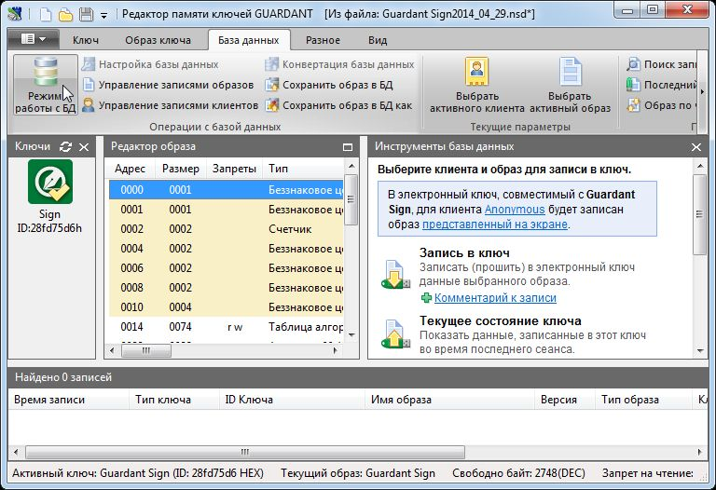Expand the quick access toolbar customize arrow
The image size is (716, 490).
coord(103,15)
